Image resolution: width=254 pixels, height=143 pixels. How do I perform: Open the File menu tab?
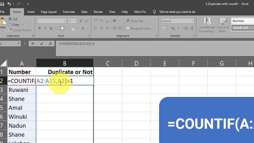pos(2,12)
